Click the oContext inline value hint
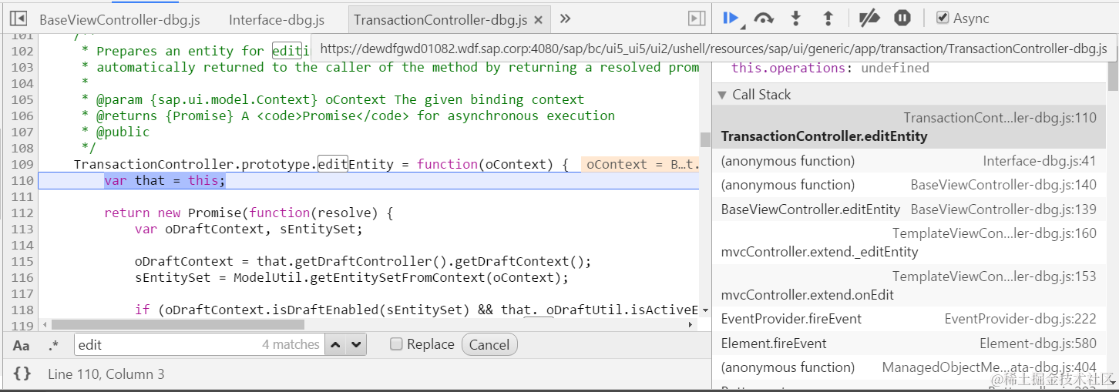This screenshot has height=392, width=1119. [x=641, y=164]
